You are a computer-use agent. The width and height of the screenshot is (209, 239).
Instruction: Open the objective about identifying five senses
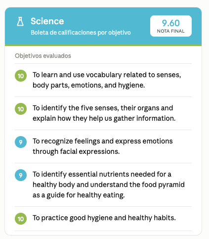click(x=103, y=113)
